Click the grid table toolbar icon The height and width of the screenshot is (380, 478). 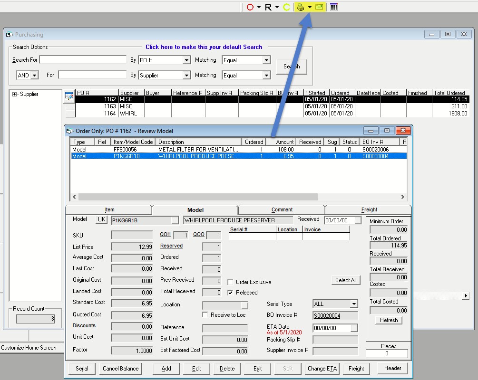click(x=334, y=7)
